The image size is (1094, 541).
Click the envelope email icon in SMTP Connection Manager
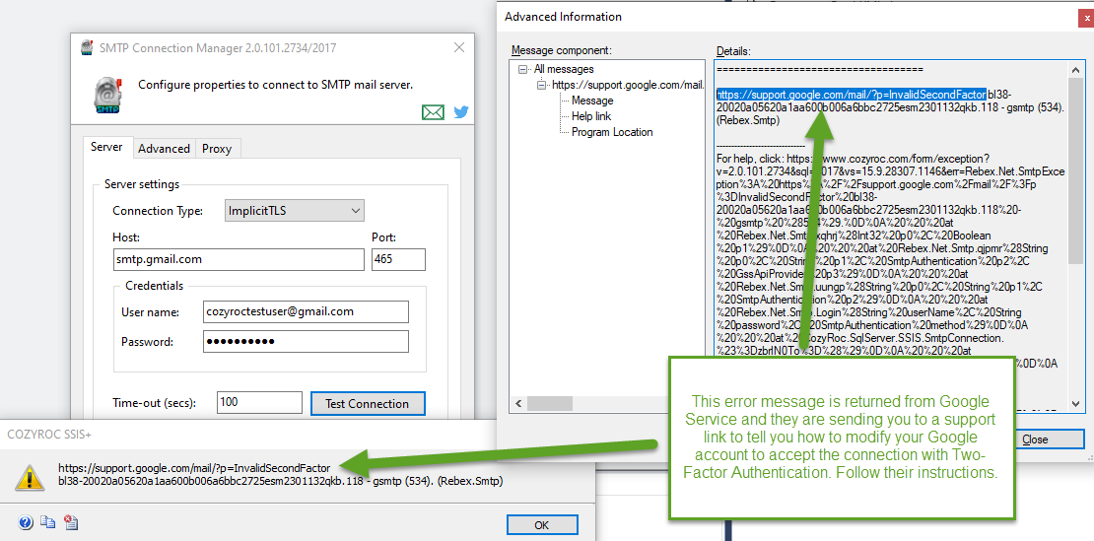point(433,111)
